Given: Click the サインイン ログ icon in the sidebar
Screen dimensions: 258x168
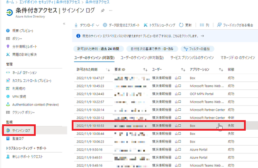Looking at the screenshot, I should click(x=8, y=130).
